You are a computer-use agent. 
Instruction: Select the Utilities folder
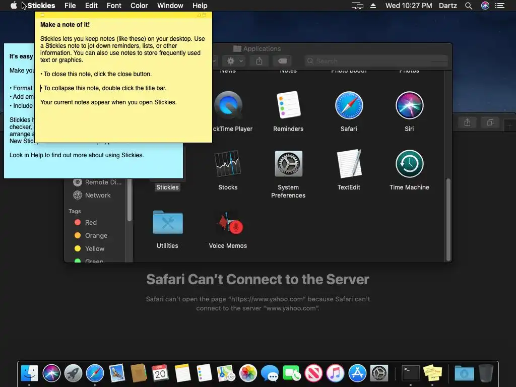[167, 222]
